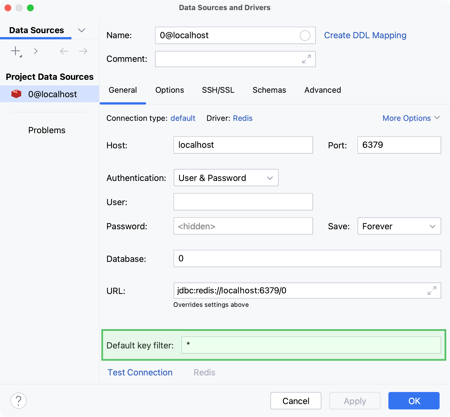Click the chevron icon next to plus button
Screen dimensions: 450x417
tap(36, 51)
